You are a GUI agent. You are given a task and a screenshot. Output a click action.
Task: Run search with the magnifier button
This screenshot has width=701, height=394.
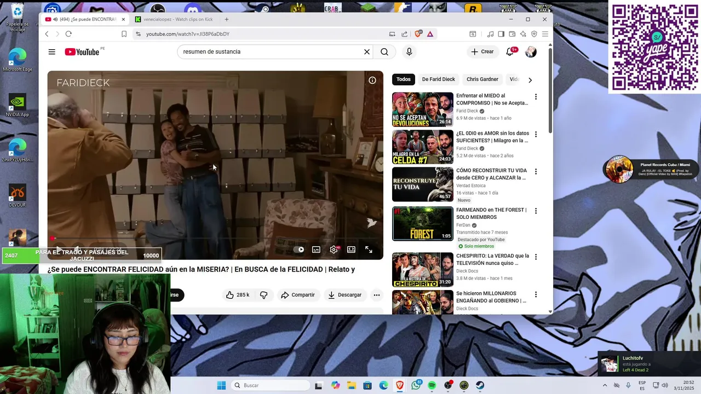tap(384, 51)
